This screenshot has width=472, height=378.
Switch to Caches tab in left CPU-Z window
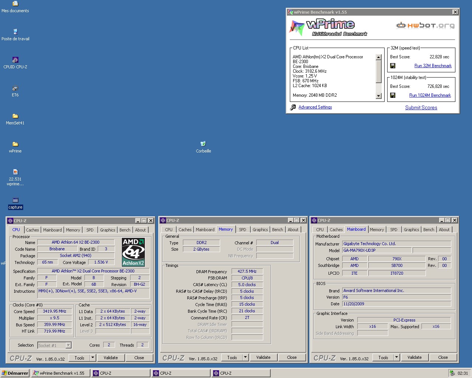(32, 230)
